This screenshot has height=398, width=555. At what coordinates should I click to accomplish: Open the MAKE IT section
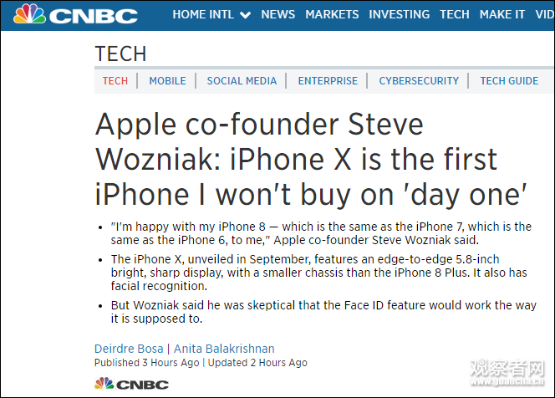pyautogui.click(x=502, y=14)
